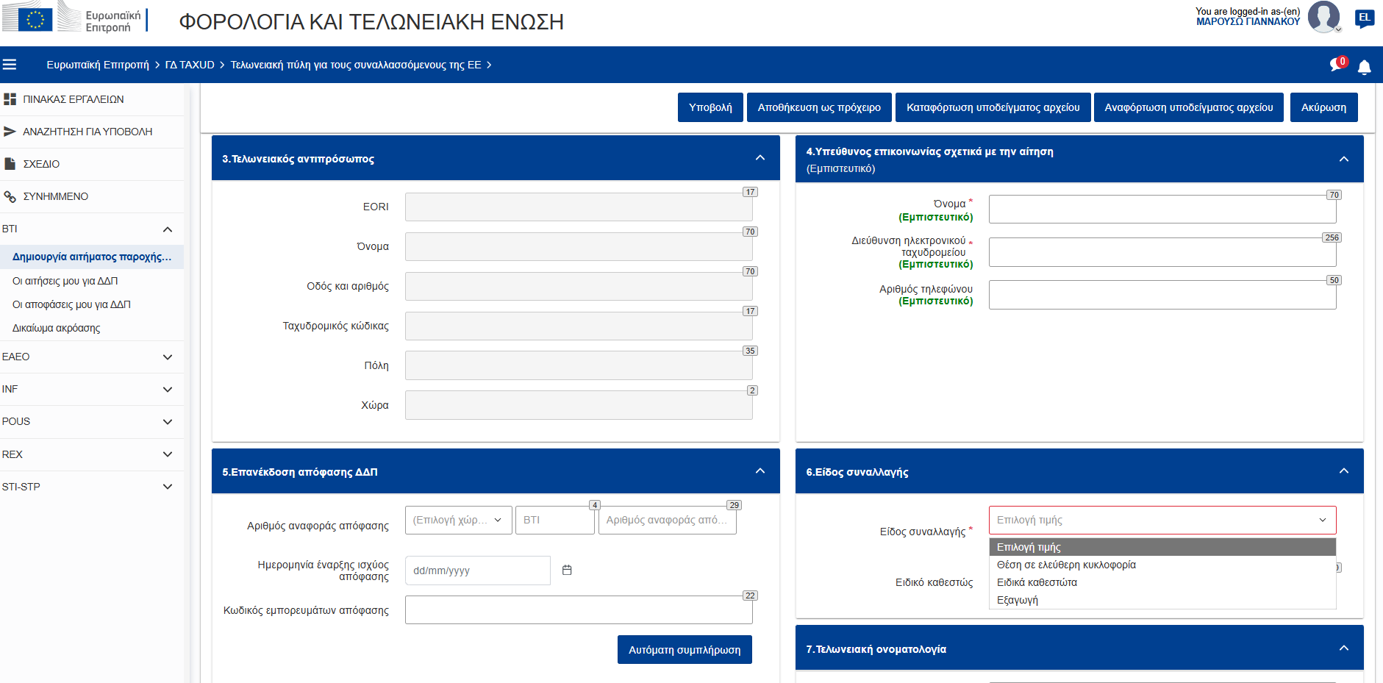The height and width of the screenshot is (683, 1383).
Task: Open the country selection dropdown
Action: 458,520
